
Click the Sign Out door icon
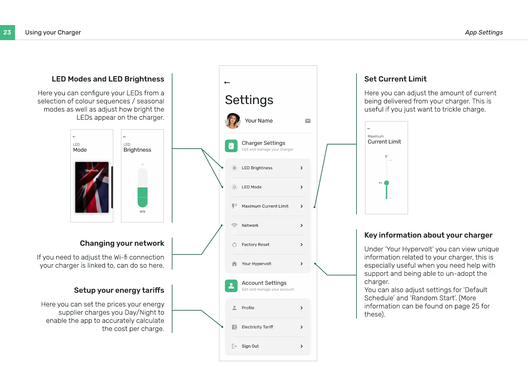234,346
